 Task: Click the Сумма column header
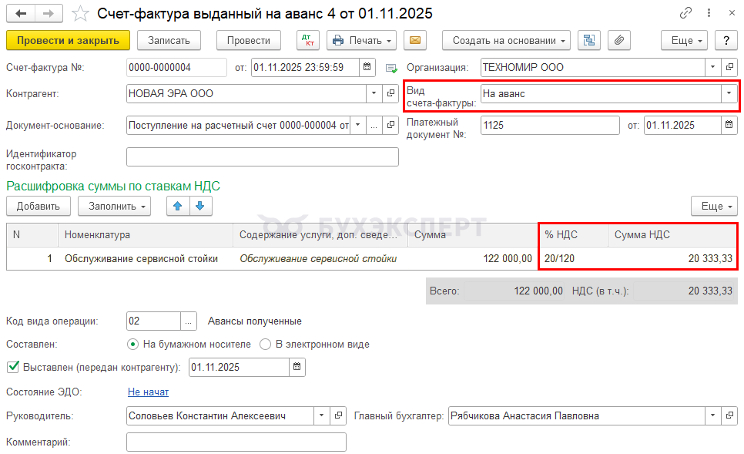(x=473, y=234)
